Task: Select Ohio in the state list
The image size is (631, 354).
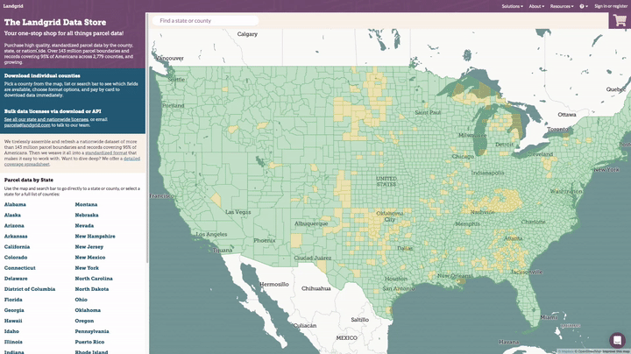Action: point(81,300)
